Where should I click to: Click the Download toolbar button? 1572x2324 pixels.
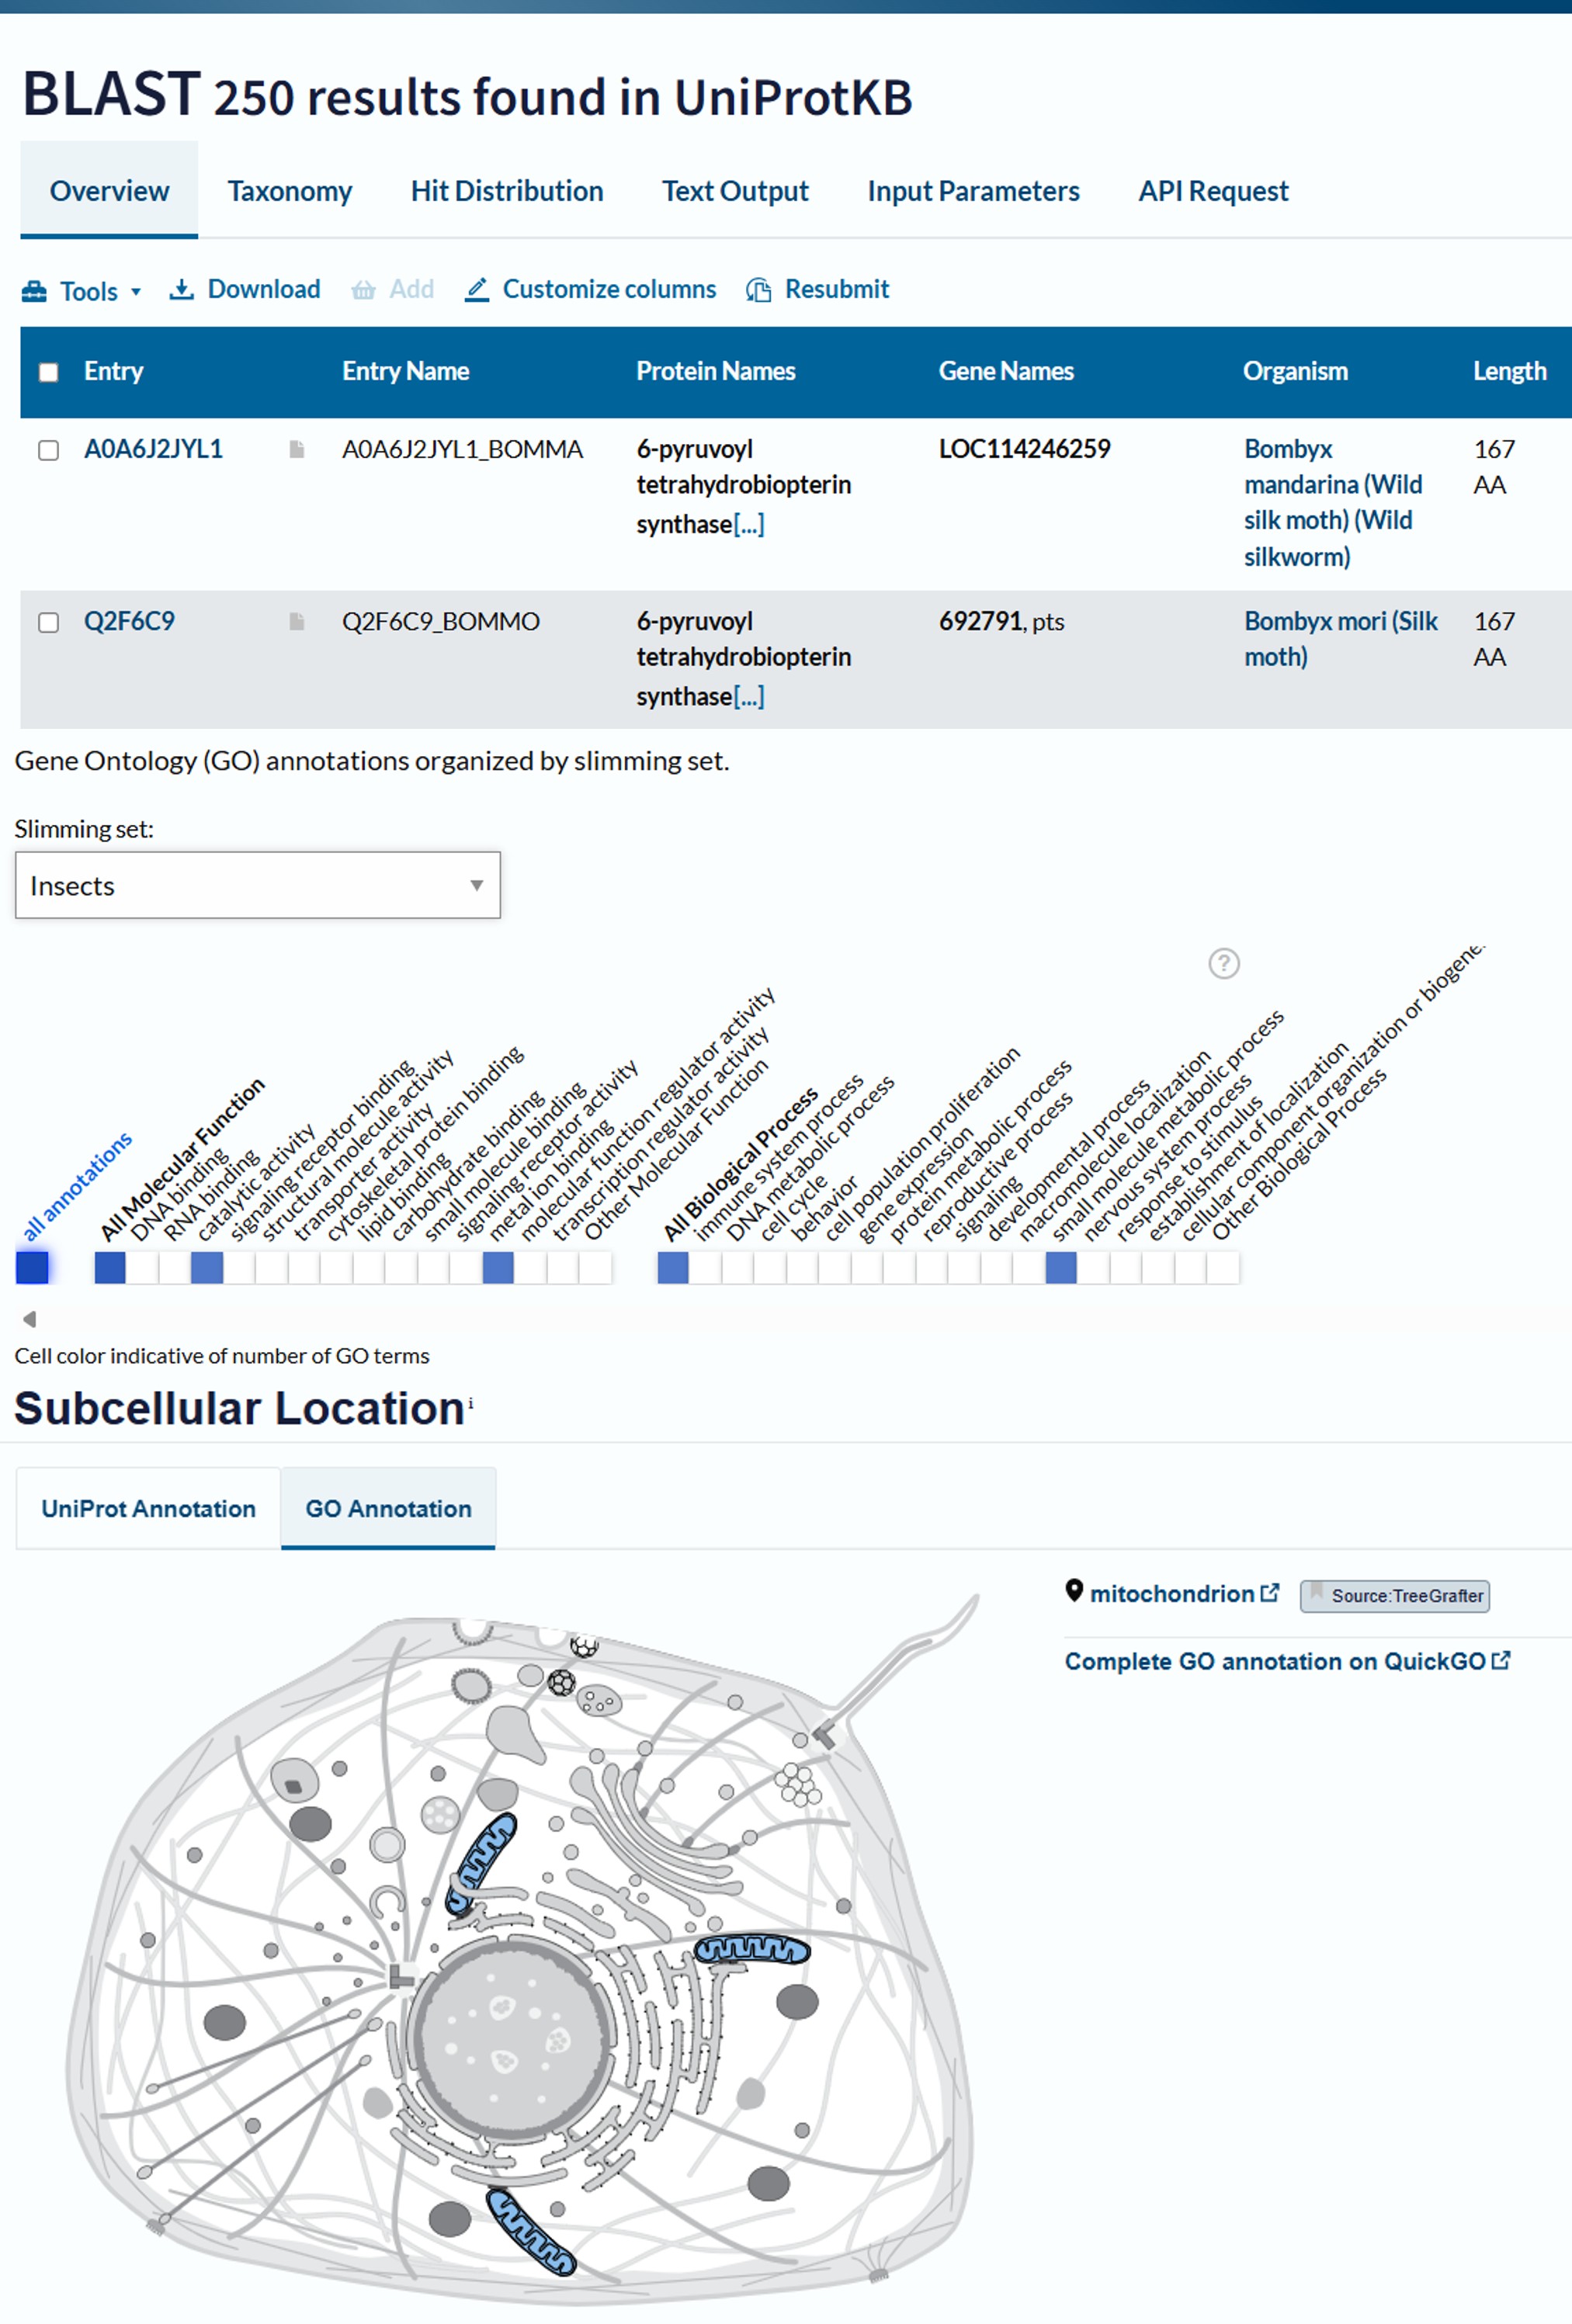pos(245,290)
